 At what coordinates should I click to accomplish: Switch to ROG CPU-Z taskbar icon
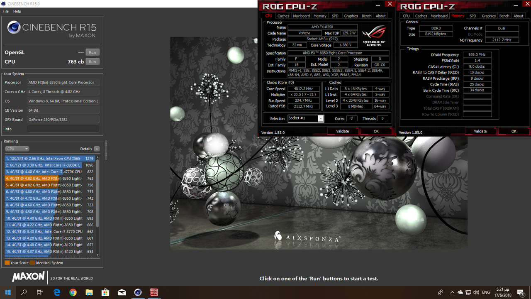click(x=154, y=292)
